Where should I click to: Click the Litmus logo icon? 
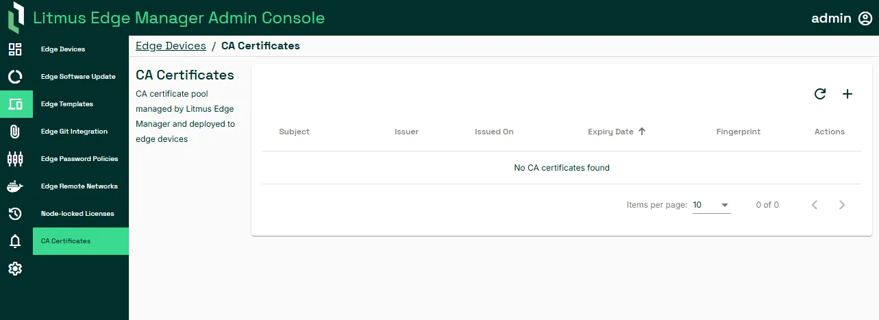click(x=16, y=18)
